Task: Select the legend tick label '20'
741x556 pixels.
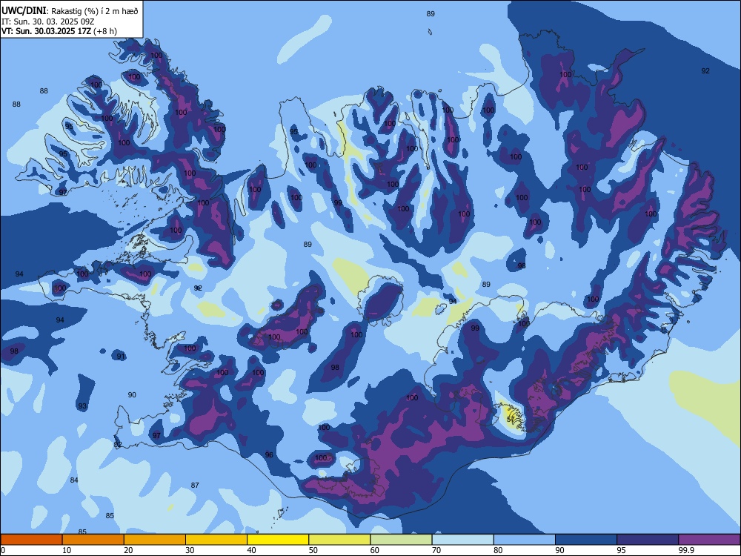Action: (x=128, y=550)
